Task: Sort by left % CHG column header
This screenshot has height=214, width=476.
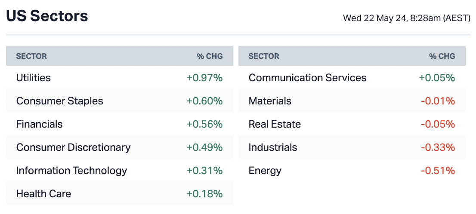Action: [x=210, y=56]
